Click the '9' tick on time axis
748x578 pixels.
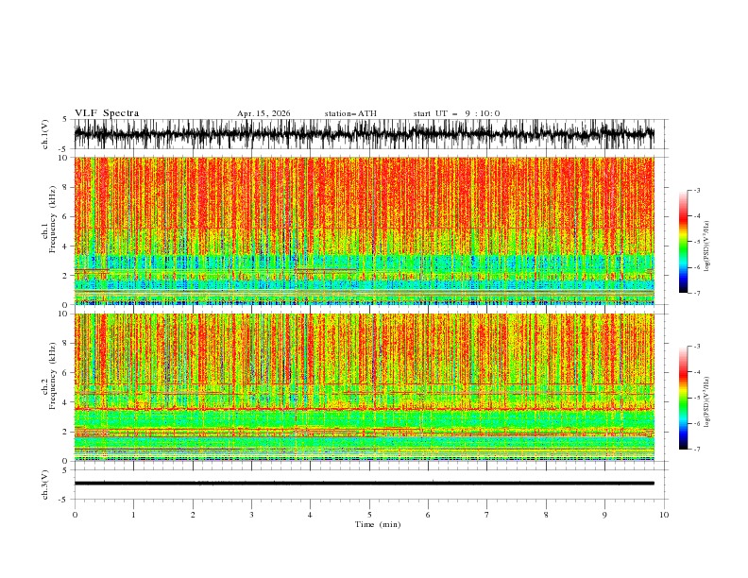(x=604, y=515)
